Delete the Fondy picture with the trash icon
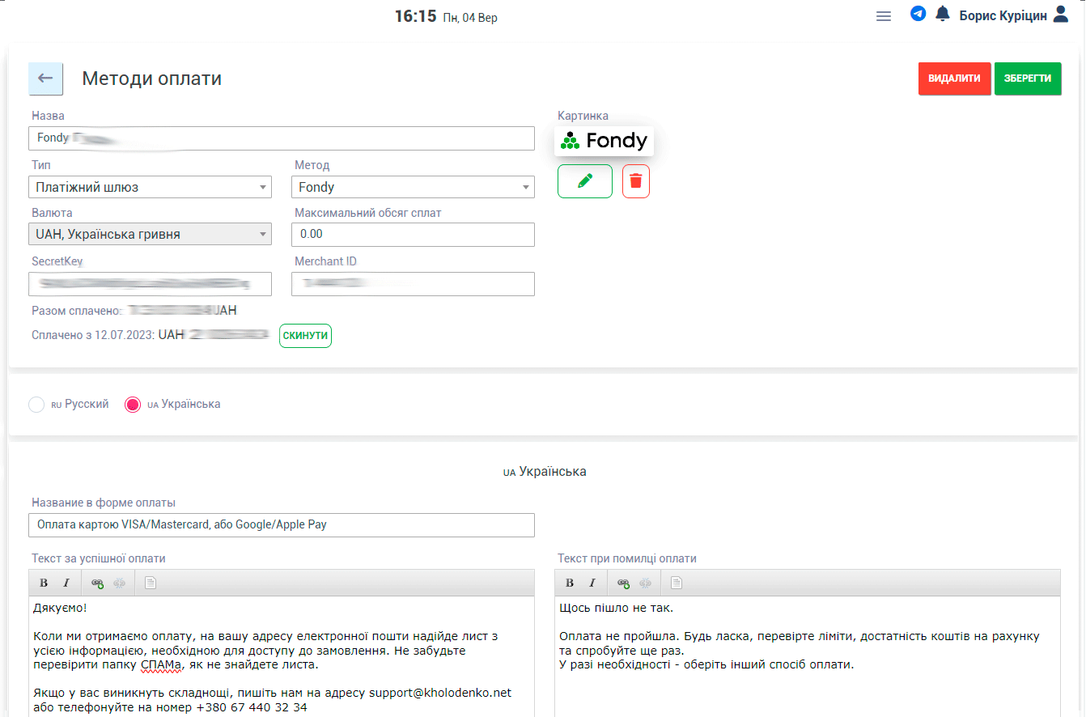The image size is (1086, 717). coord(635,181)
